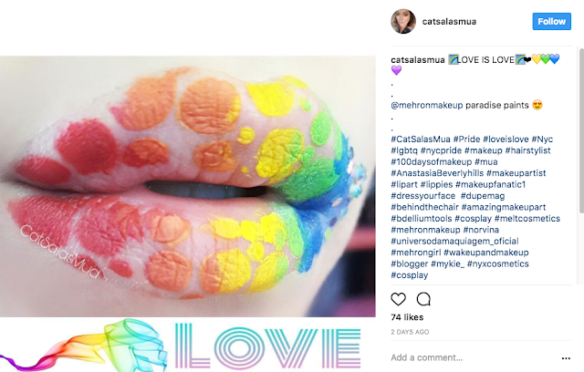Open the 2 DAYS AGO timestamp

click(410, 332)
